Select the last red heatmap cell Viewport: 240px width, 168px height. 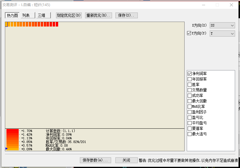[x=57, y=24]
